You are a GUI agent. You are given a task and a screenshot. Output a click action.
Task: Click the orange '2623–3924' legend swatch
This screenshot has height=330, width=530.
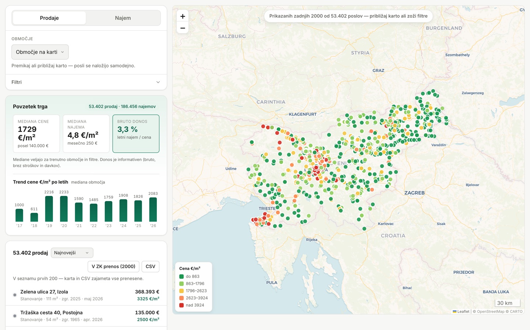[x=181, y=298]
